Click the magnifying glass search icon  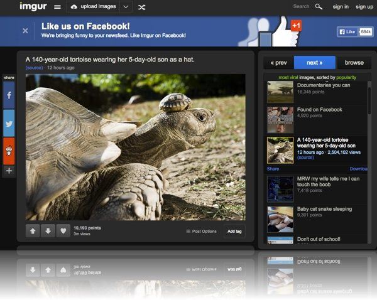(319, 7)
